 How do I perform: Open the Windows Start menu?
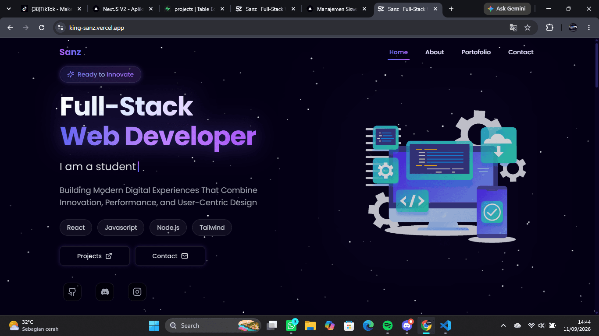154,325
